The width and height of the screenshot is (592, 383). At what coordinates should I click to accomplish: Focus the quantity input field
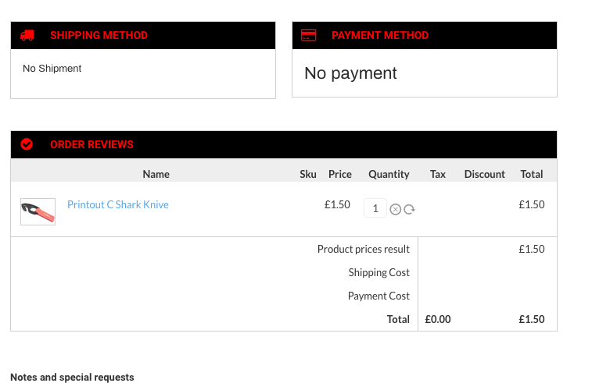tap(375, 208)
